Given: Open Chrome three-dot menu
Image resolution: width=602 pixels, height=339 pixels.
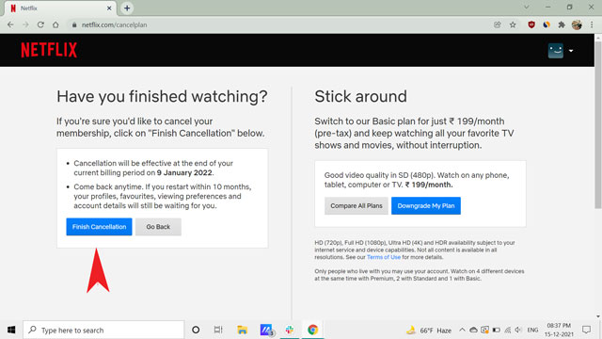Looking at the screenshot, I should point(592,24).
